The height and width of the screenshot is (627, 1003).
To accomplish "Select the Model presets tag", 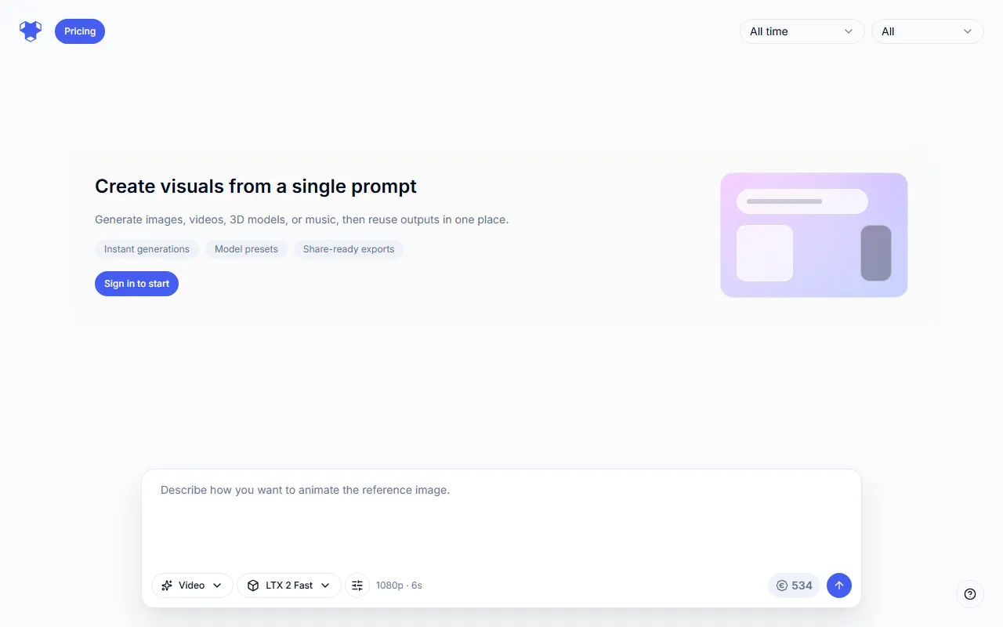I will (246, 249).
